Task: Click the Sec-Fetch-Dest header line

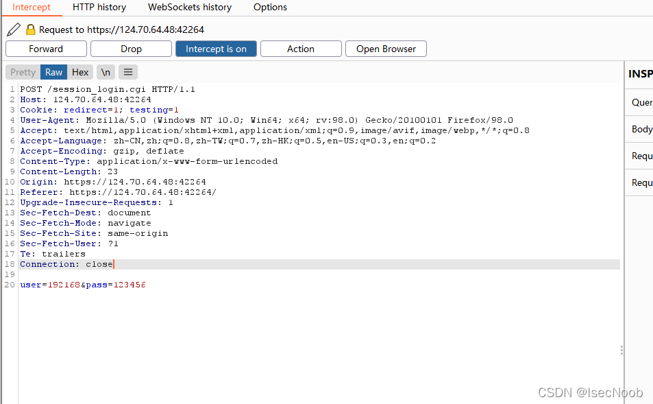Action: [x=86, y=213]
